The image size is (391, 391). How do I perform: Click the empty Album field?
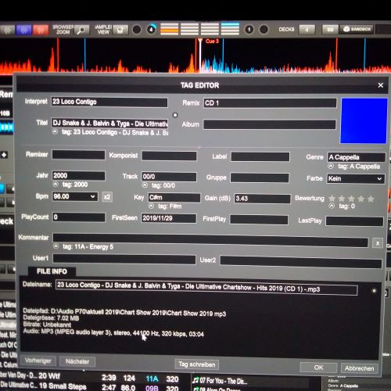click(269, 124)
